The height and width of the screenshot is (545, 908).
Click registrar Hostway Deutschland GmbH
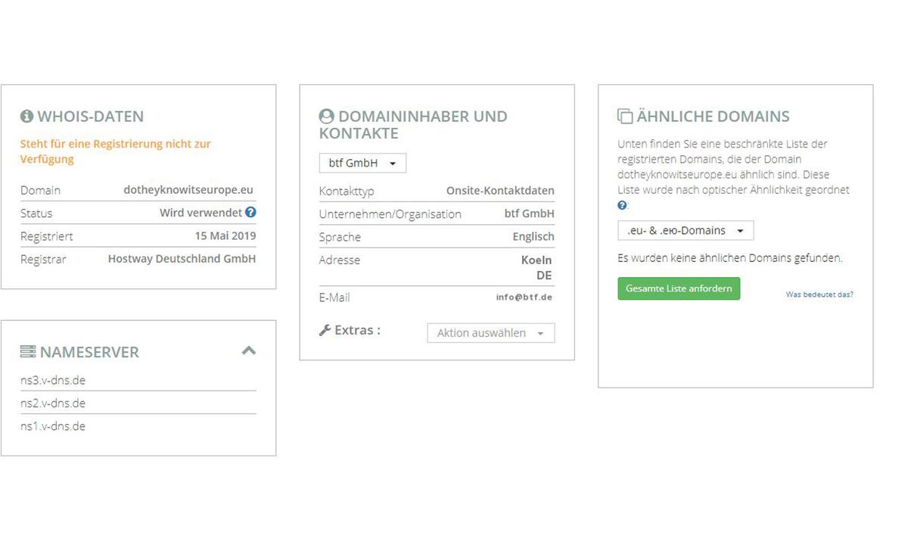tap(182, 259)
